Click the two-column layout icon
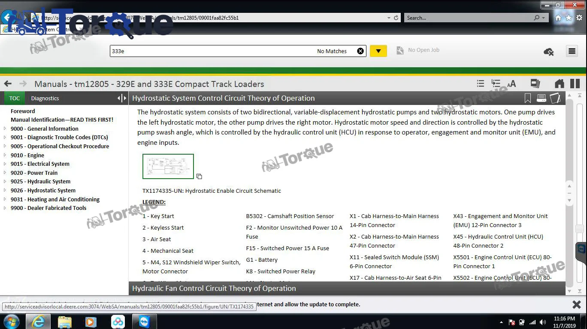The height and width of the screenshot is (329, 587). click(575, 84)
